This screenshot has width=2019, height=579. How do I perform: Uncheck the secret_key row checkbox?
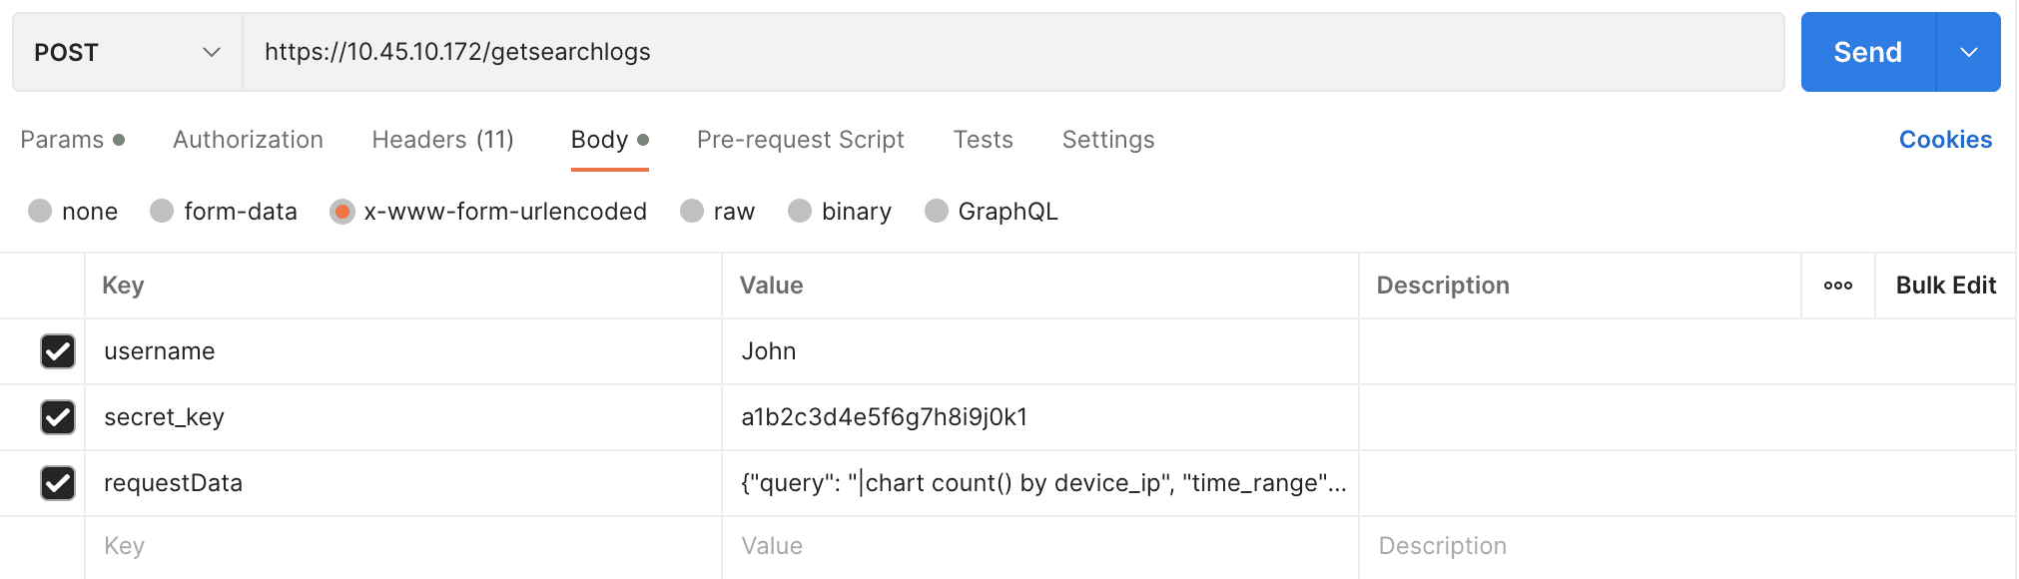[58, 417]
